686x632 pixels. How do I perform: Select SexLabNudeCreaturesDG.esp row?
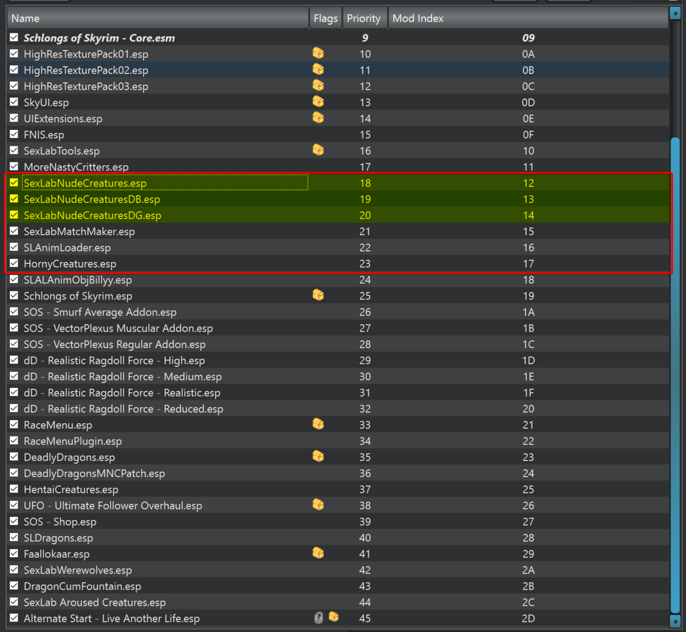(338, 215)
